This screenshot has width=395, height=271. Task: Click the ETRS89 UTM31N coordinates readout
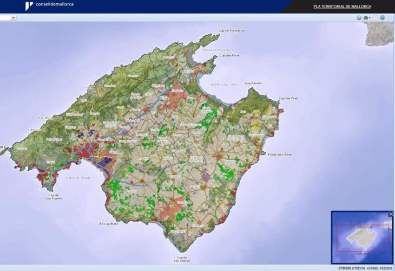tap(365, 268)
